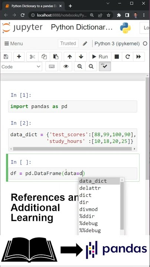
Task: Open the Code cell type dropdown
Action: 21,67
